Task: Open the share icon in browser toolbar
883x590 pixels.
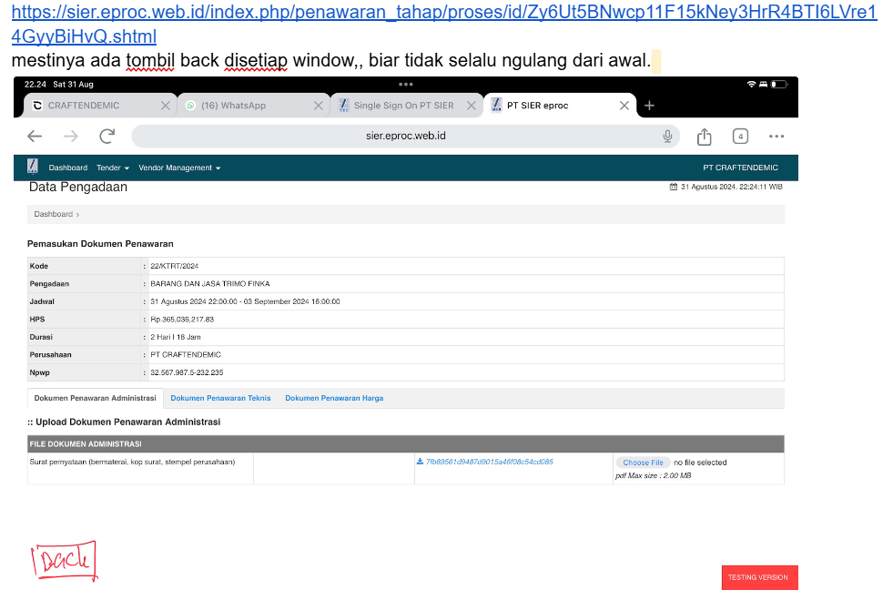Action: pyautogui.click(x=704, y=137)
